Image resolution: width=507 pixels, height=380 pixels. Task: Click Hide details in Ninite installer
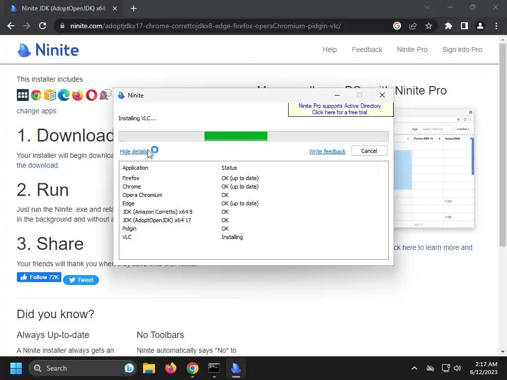tap(134, 151)
